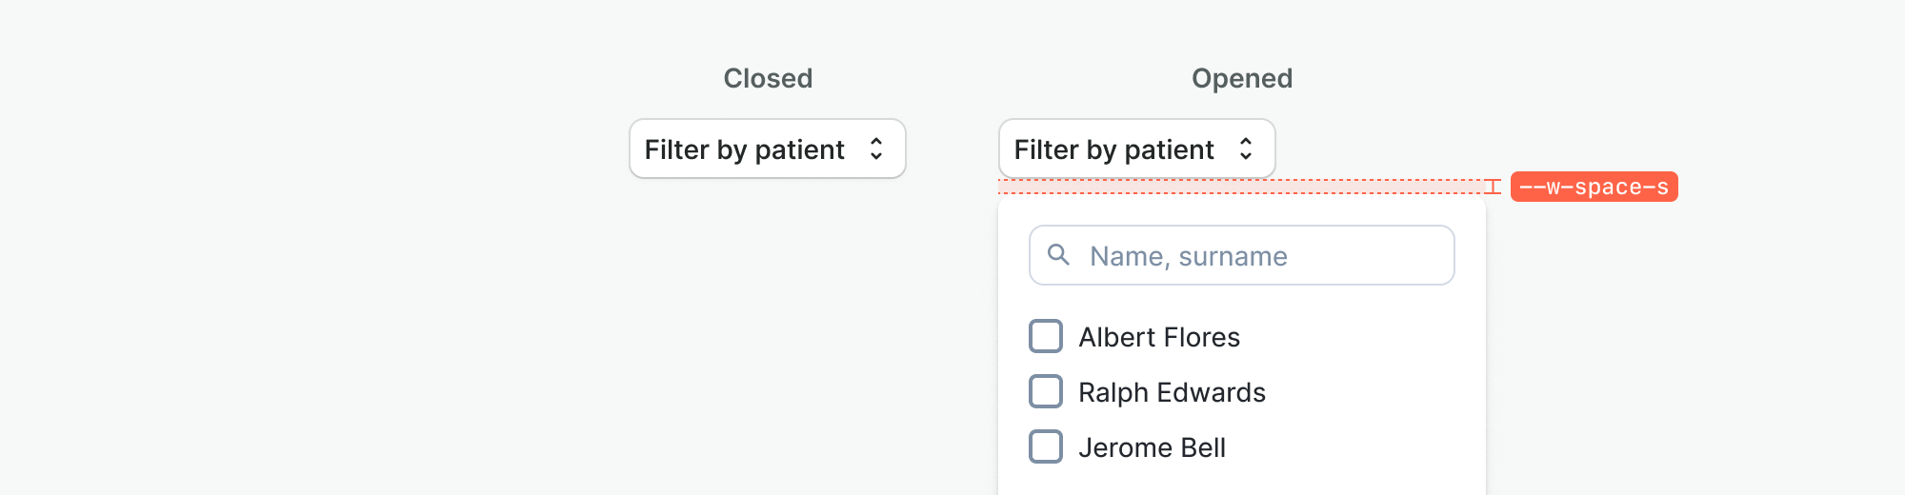This screenshot has width=1905, height=495.
Task: Click the Filter by patient text in the closed dropdown
Action: tap(744, 149)
